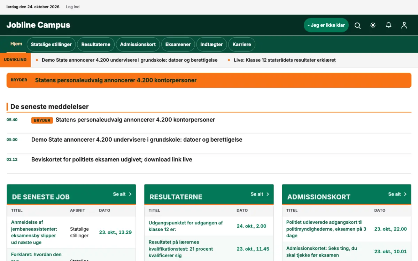The height and width of the screenshot is (261, 418).
Task: Open 05.40 announcement about kontorpersoner
Action: click(135, 120)
